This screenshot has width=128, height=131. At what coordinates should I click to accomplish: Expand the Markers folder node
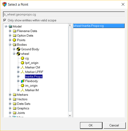[10, 95]
